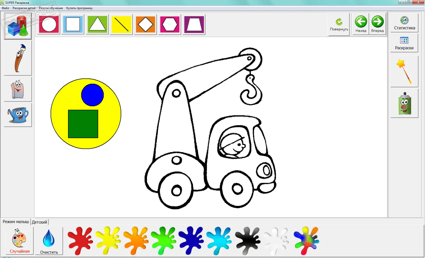Click the Повернуть rotate button
The width and height of the screenshot is (425, 258).
tap(339, 25)
